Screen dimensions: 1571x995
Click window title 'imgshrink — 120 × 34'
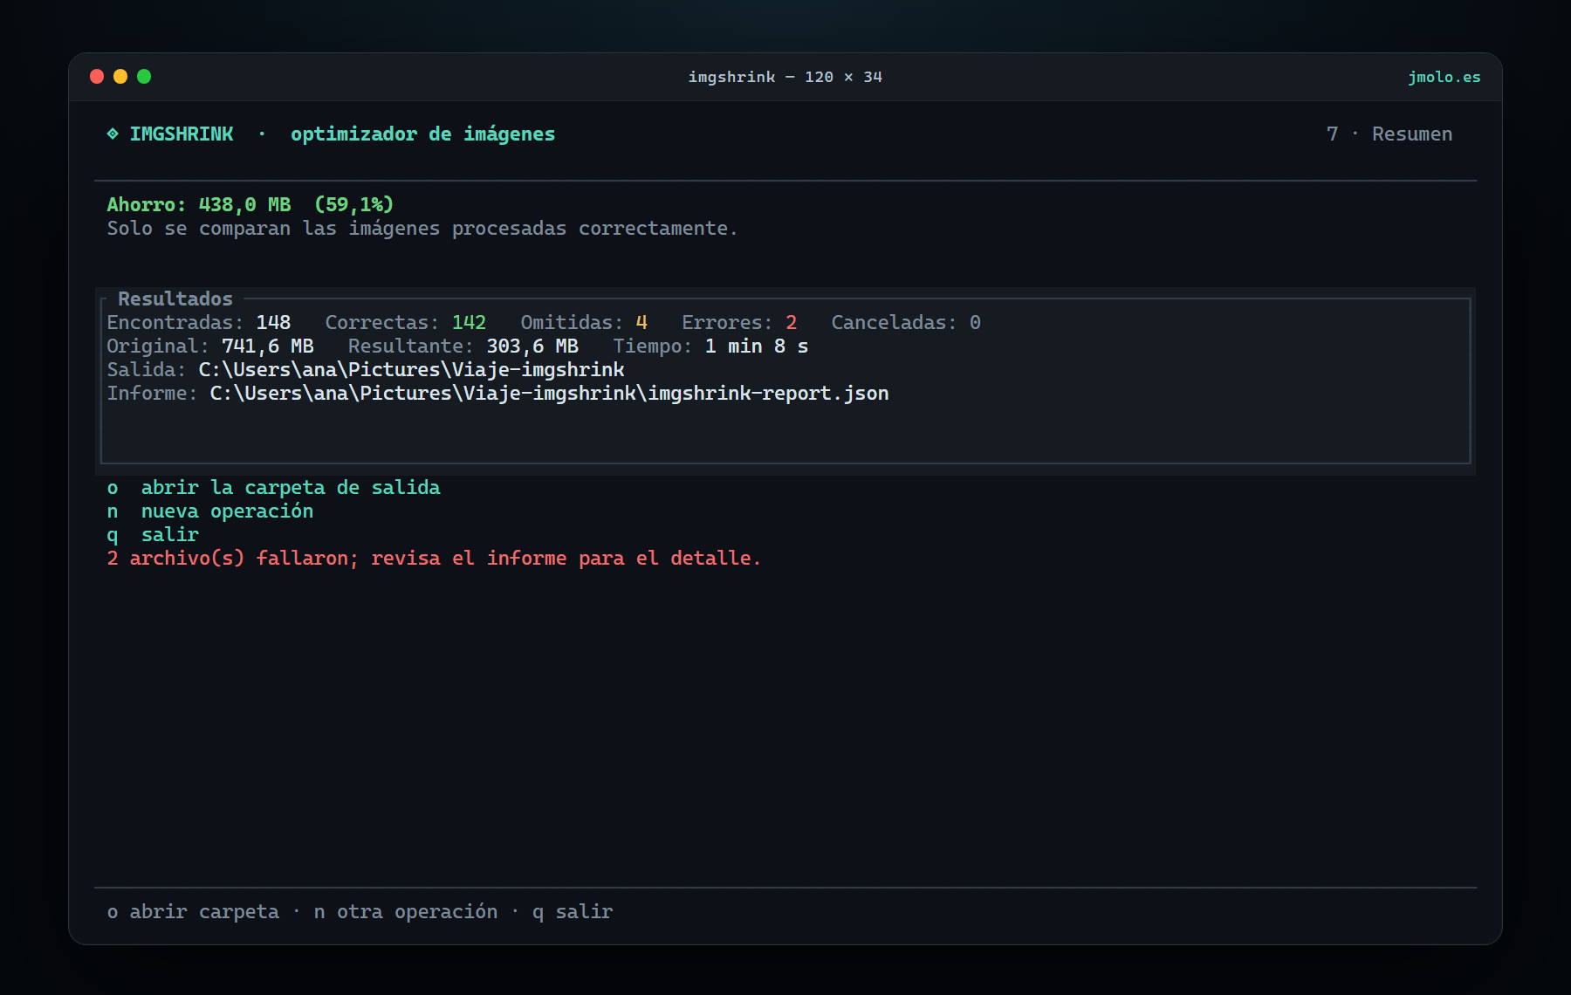(x=785, y=77)
